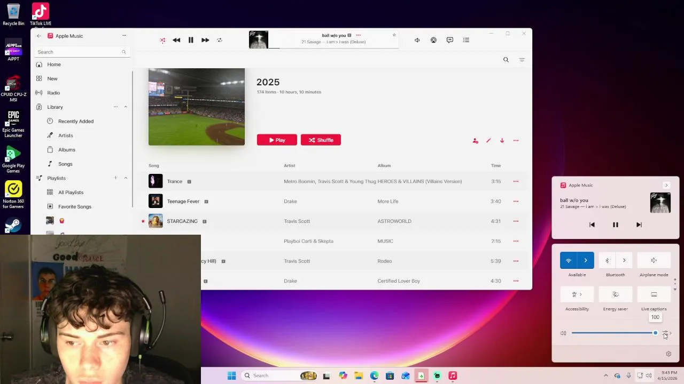
Task: Pause playback in the Apple Music top bar
Action: point(191,40)
